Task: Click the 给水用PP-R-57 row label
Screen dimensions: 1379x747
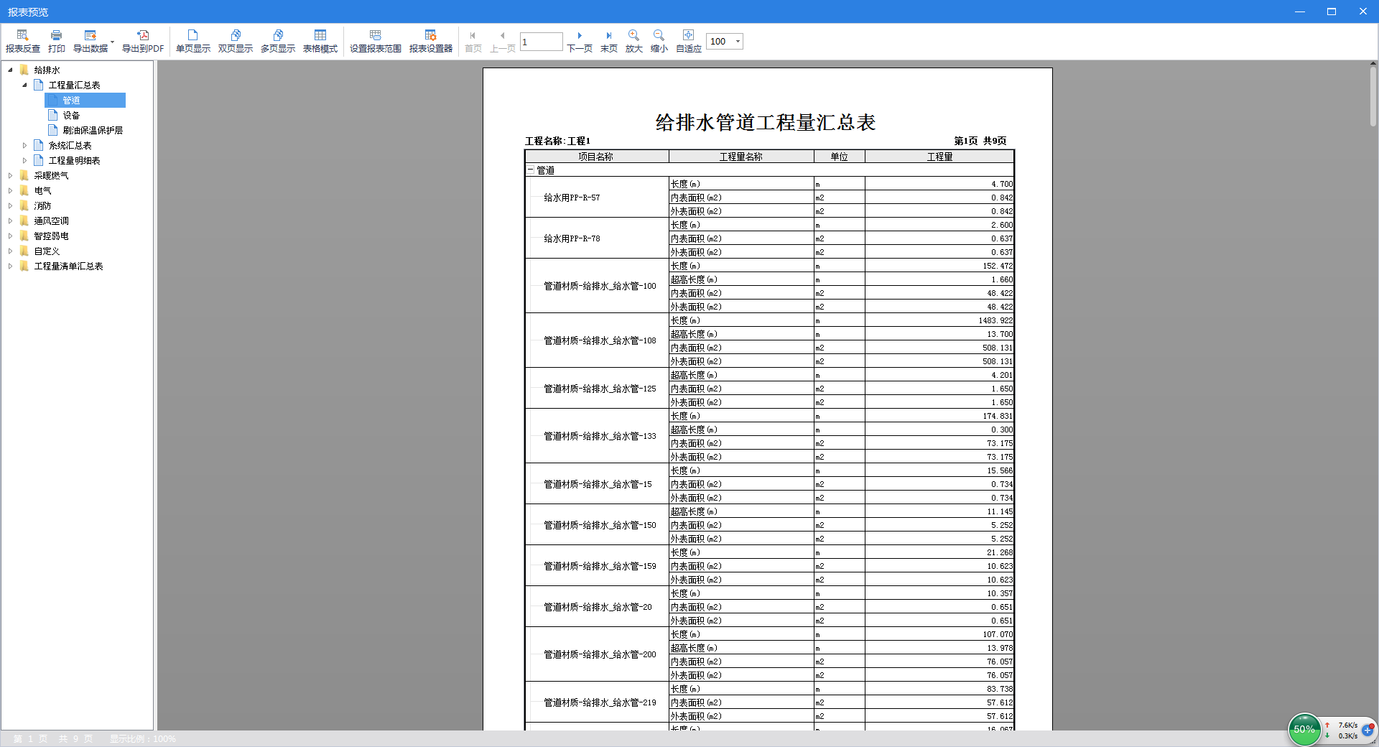Action: coord(572,198)
